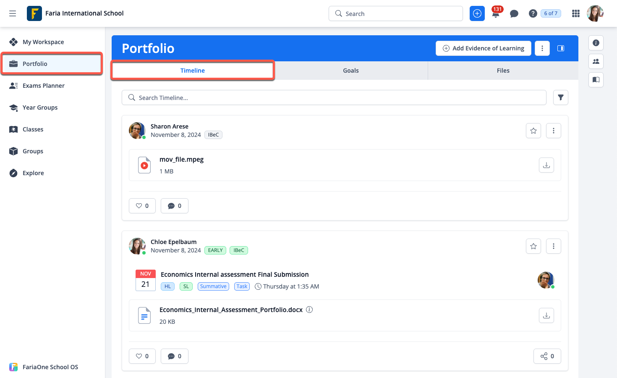The width and height of the screenshot is (617, 378).
Task: Open the timeline filter funnel icon
Action: click(x=560, y=97)
